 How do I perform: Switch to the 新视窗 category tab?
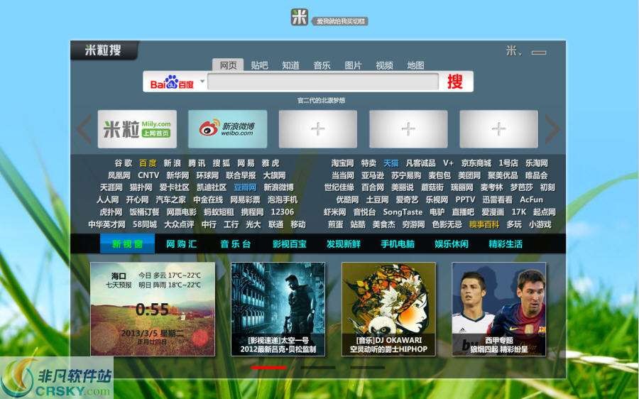pyautogui.click(x=127, y=244)
